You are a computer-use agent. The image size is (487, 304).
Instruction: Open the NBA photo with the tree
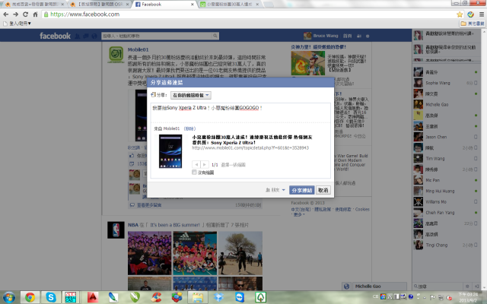(x=240, y=253)
